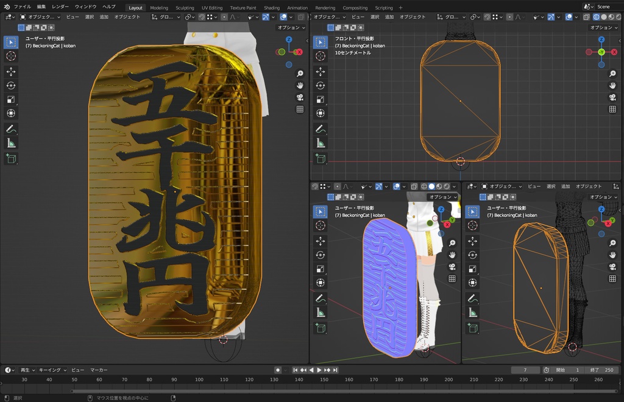The image size is (624, 402).
Task: Toggle overlays in the left viewport header
Action: 283,17
